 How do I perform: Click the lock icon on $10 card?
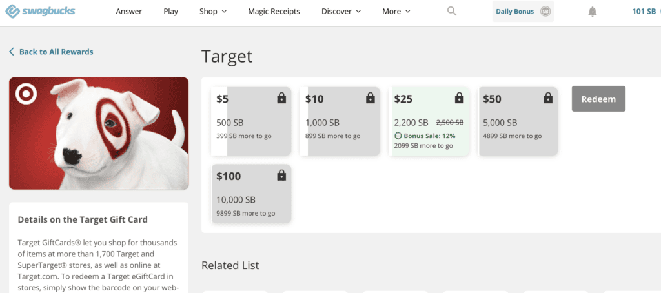coord(371,98)
